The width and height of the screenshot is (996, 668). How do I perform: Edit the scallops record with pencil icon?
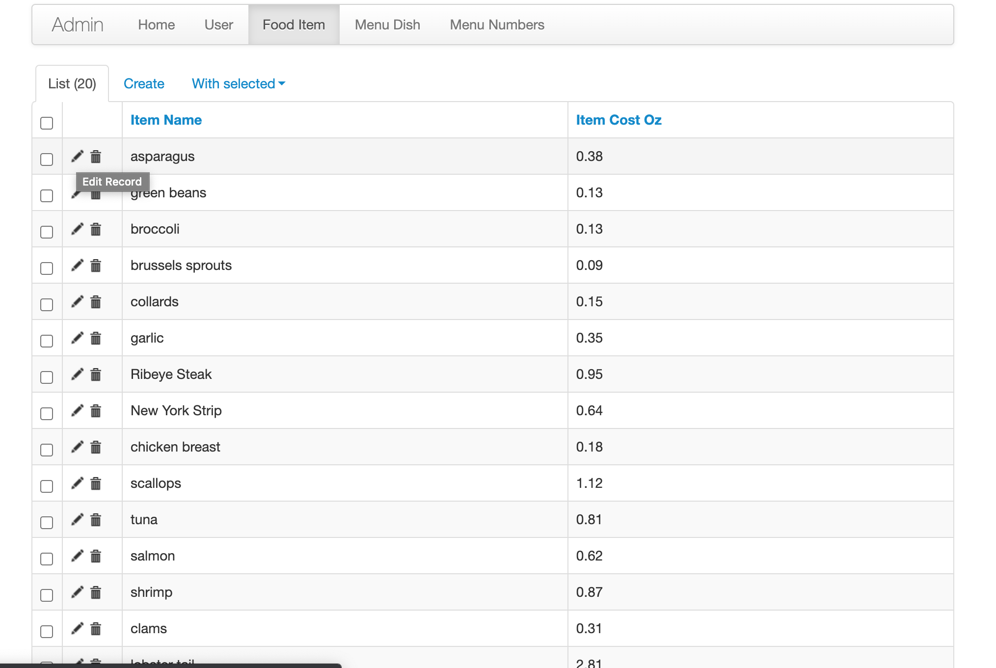point(77,483)
